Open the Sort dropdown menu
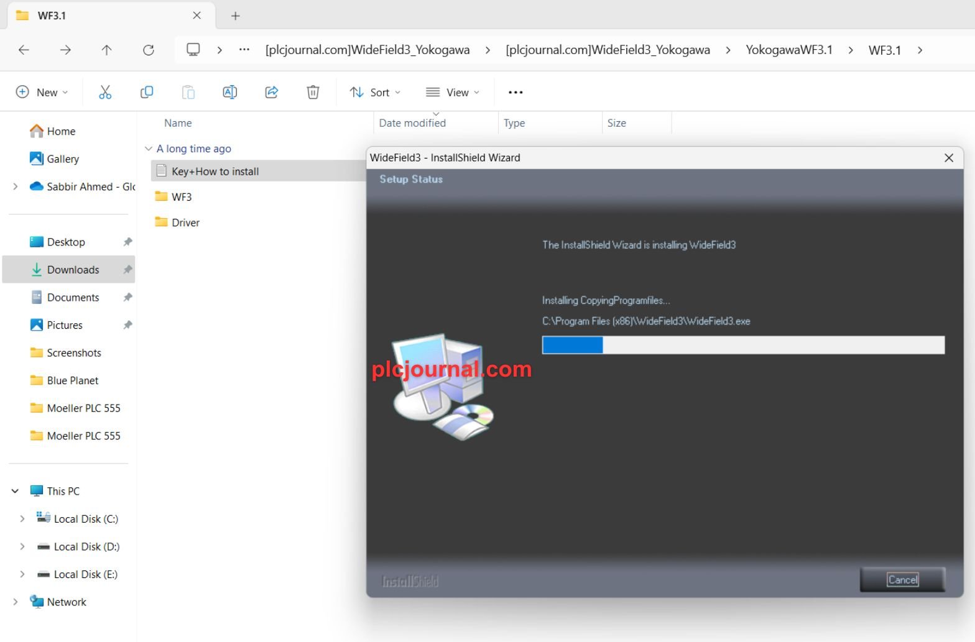975x642 pixels. coord(375,92)
